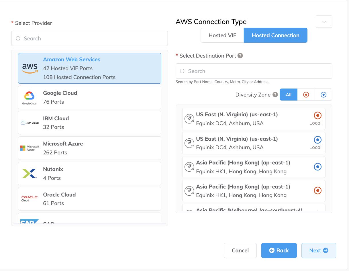Switch to the Hosted VIF tab
The image size is (349, 271).
coord(222,35)
